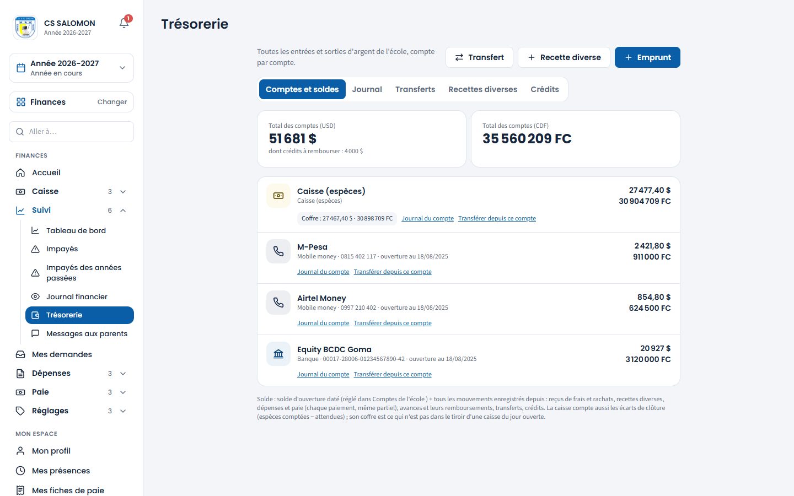This screenshot has width=794, height=496.
Task: Click the Tableau de bord chart icon
Action: click(x=35, y=230)
